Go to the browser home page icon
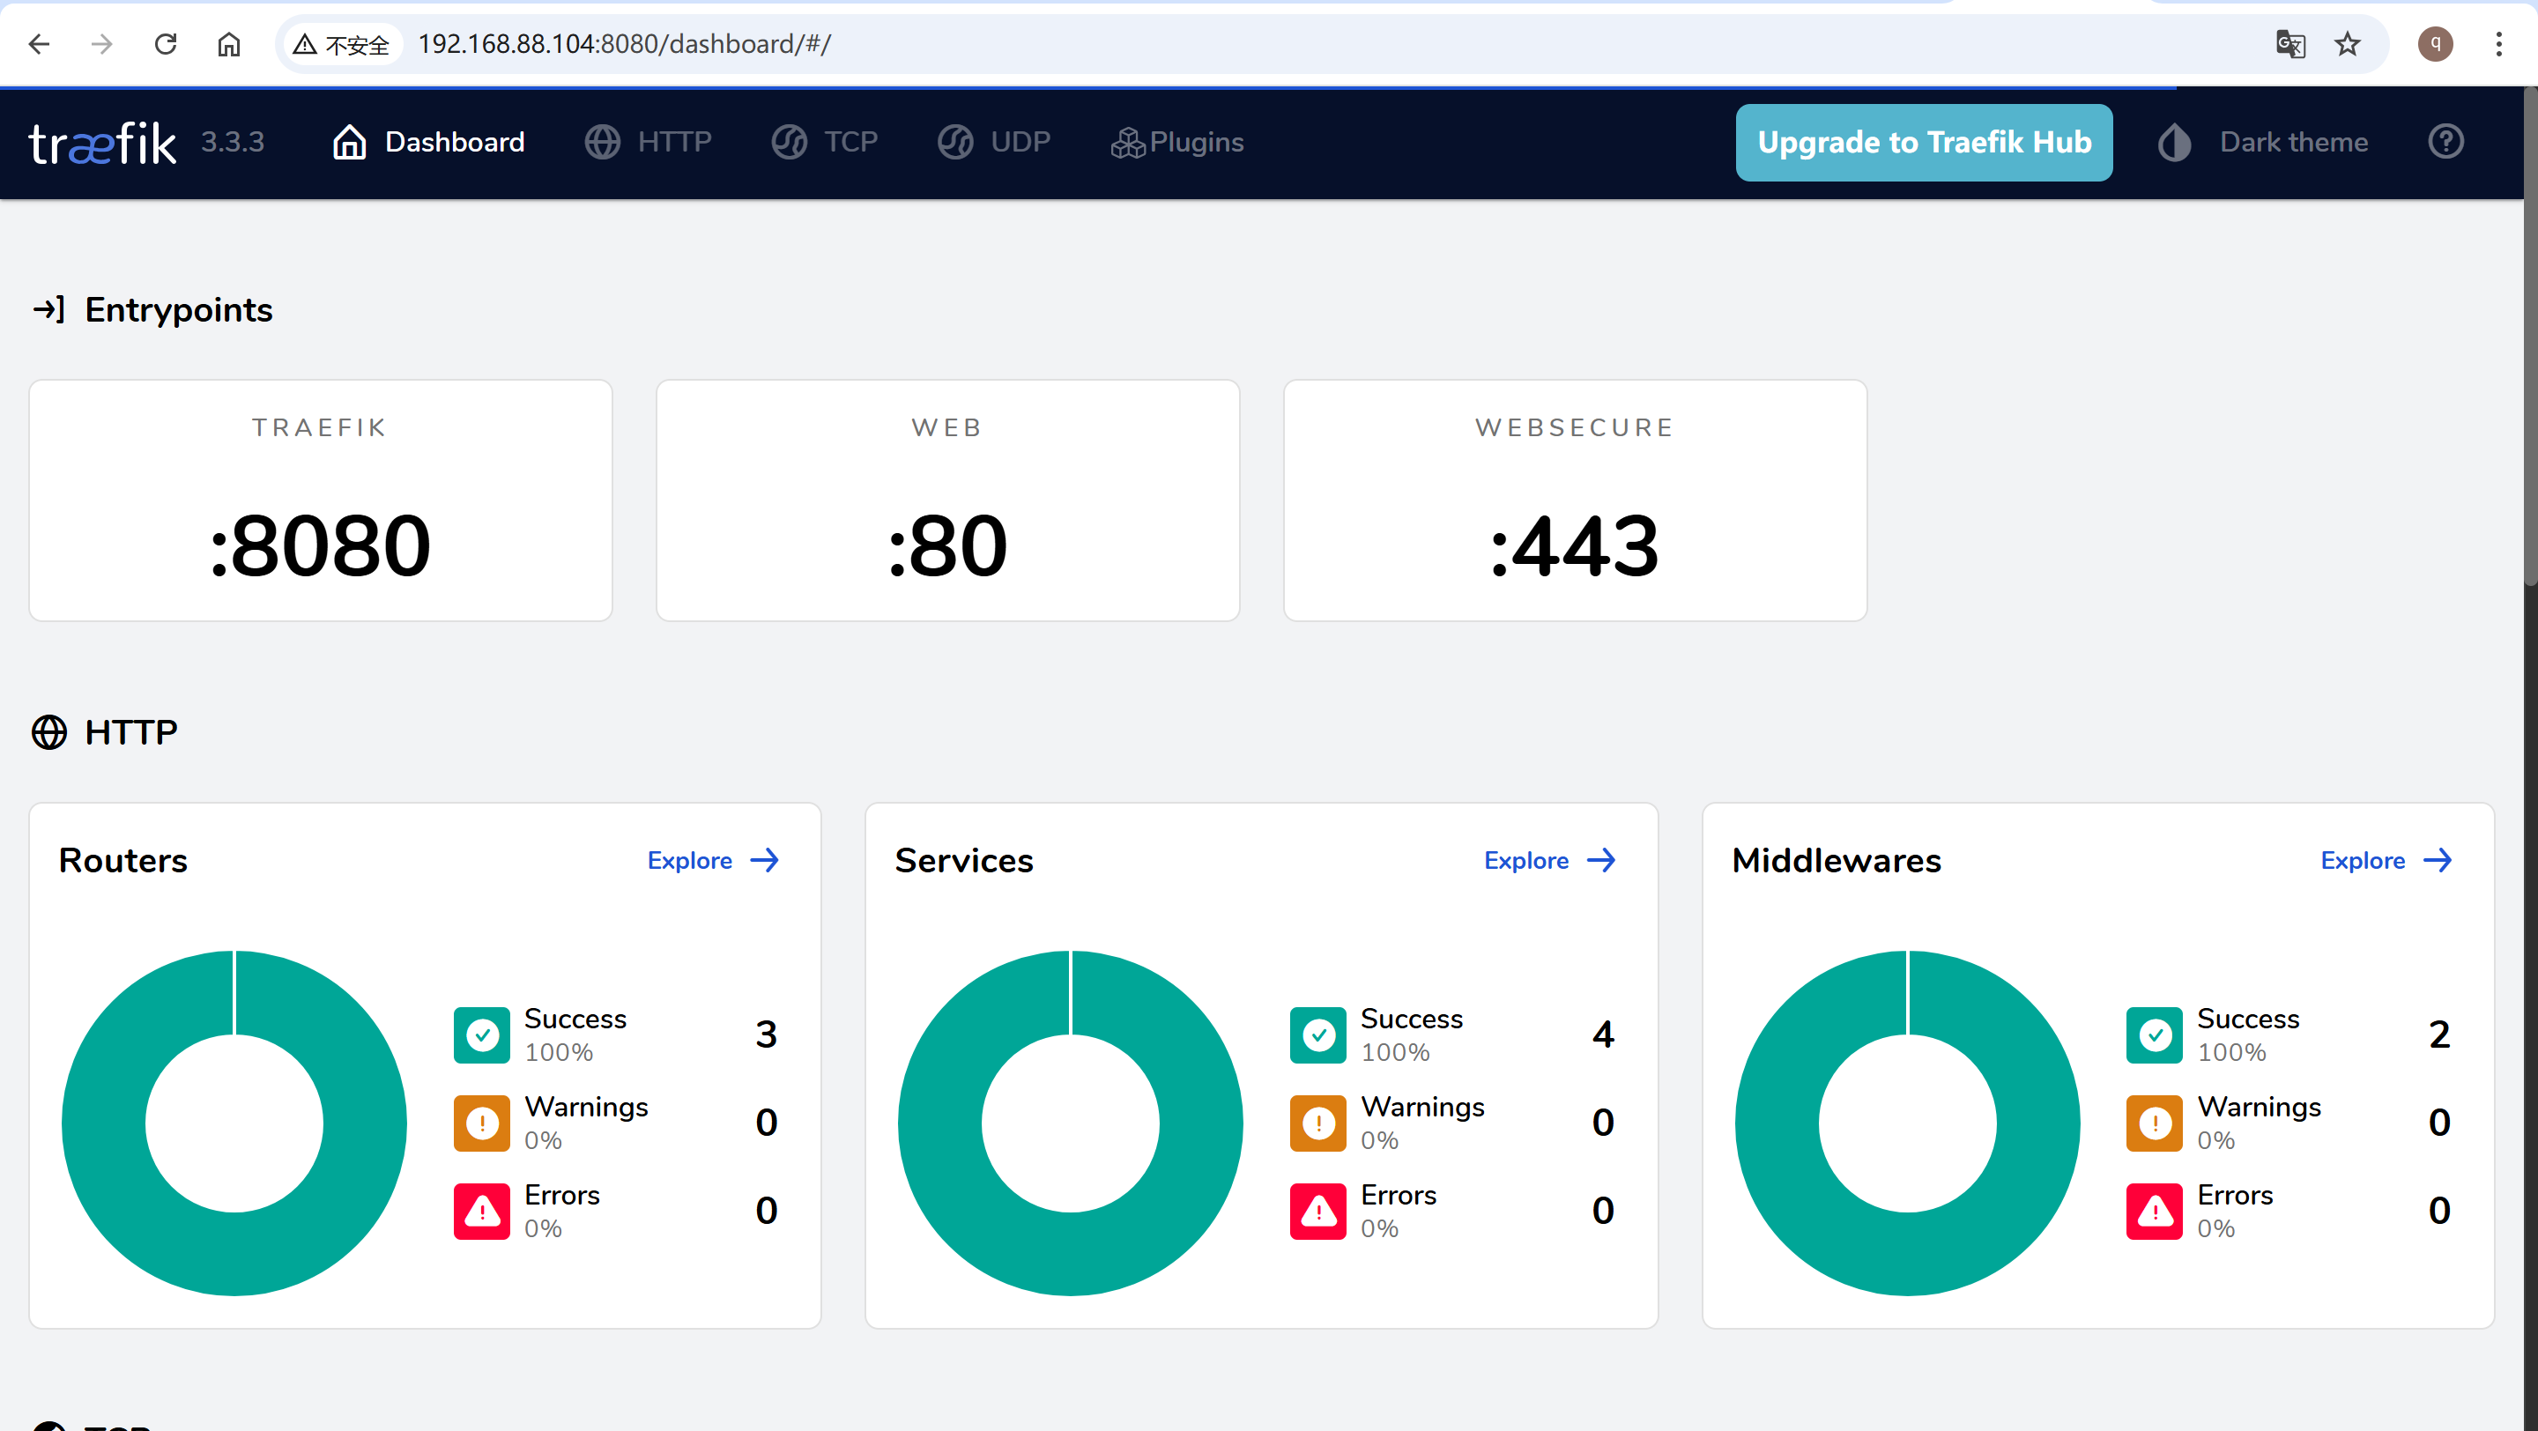This screenshot has width=2538, height=1431. click(228, 44)
